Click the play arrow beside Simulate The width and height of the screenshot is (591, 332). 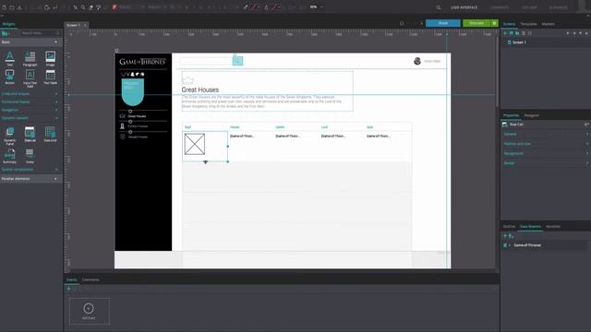click(x=494, y=23)
